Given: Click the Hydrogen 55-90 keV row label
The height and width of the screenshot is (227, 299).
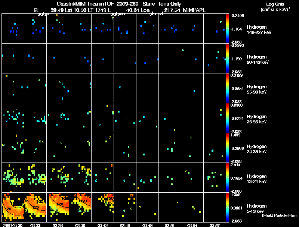Looking at the screenshot, I should pos(256,89).
